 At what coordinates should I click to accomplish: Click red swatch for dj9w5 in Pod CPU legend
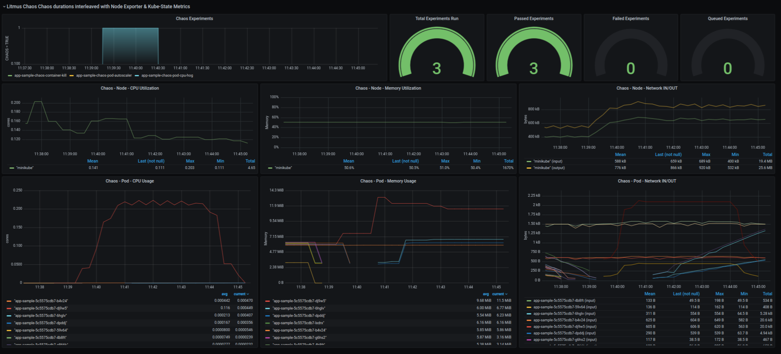(x=9, y=308)
